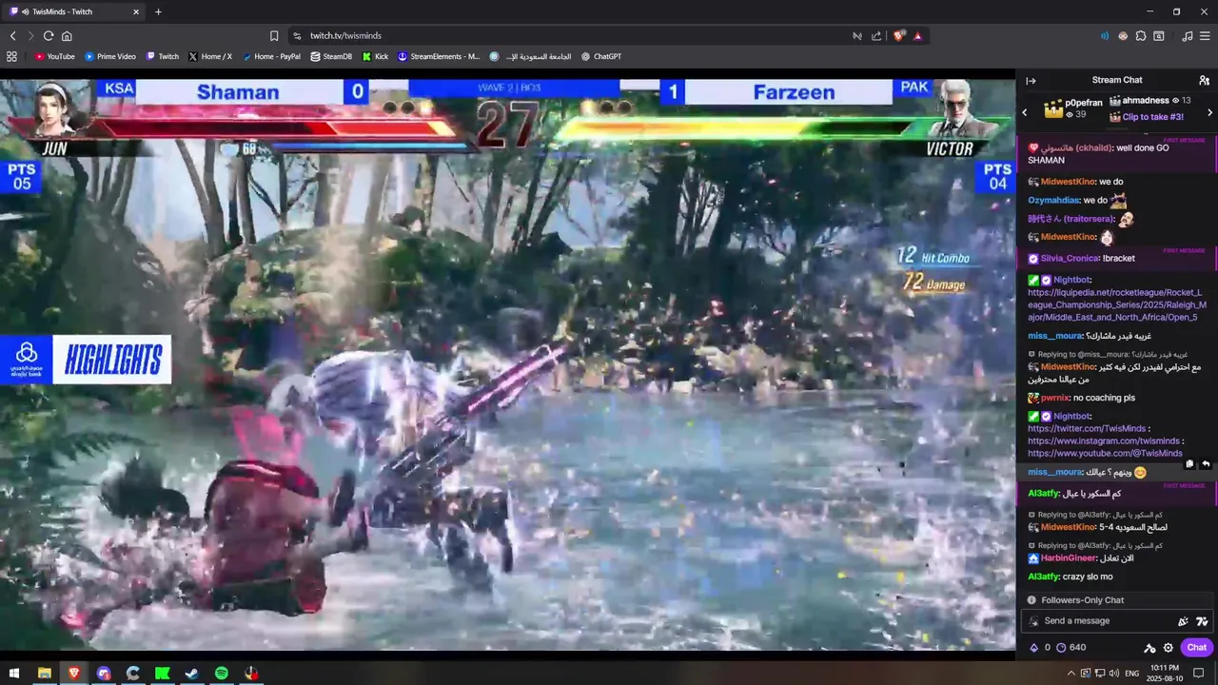1218x685 pixels.
Task: Open the browser extensions puzzle icon
Action: point(1141,36)
